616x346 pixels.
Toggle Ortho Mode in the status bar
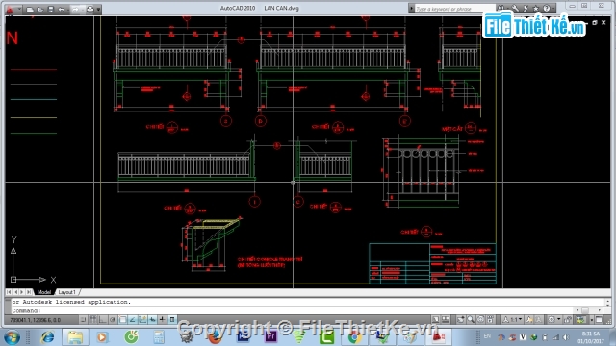[x=103, y=320]
